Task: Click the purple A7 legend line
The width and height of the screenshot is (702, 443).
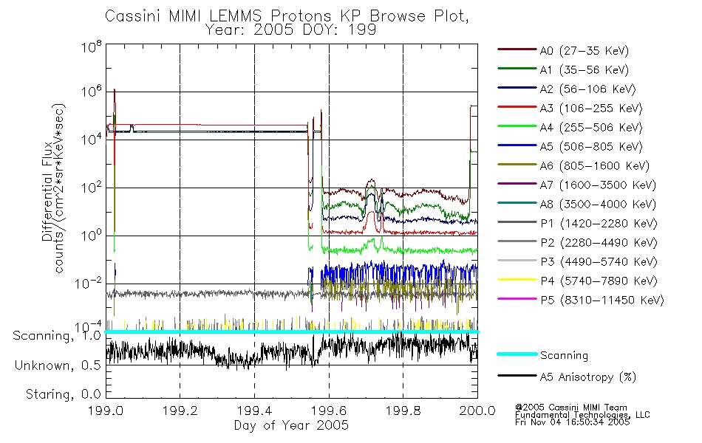Action: pyautogui.click(x=517, y=183)
